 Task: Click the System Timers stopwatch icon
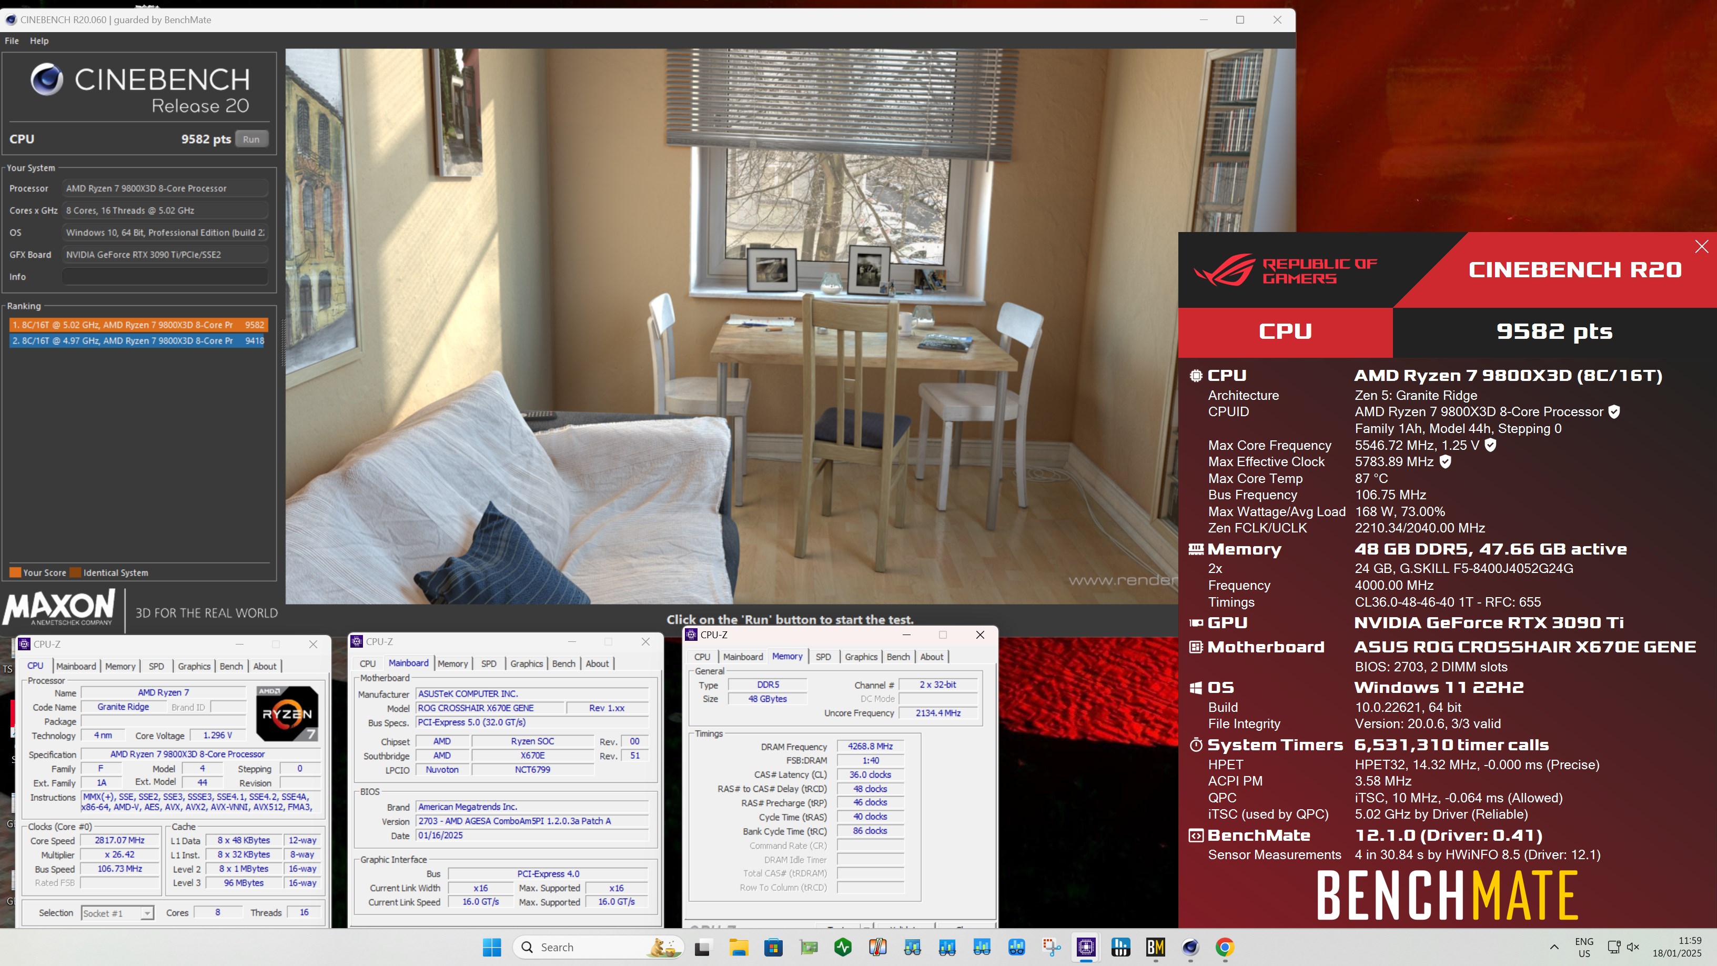tap(1196, 744)
